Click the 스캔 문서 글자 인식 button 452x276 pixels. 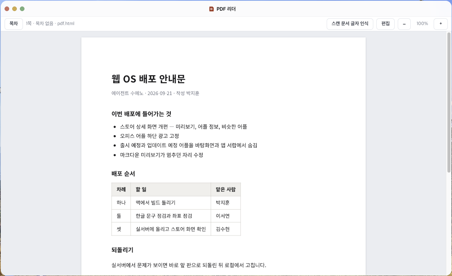[350, 24]
